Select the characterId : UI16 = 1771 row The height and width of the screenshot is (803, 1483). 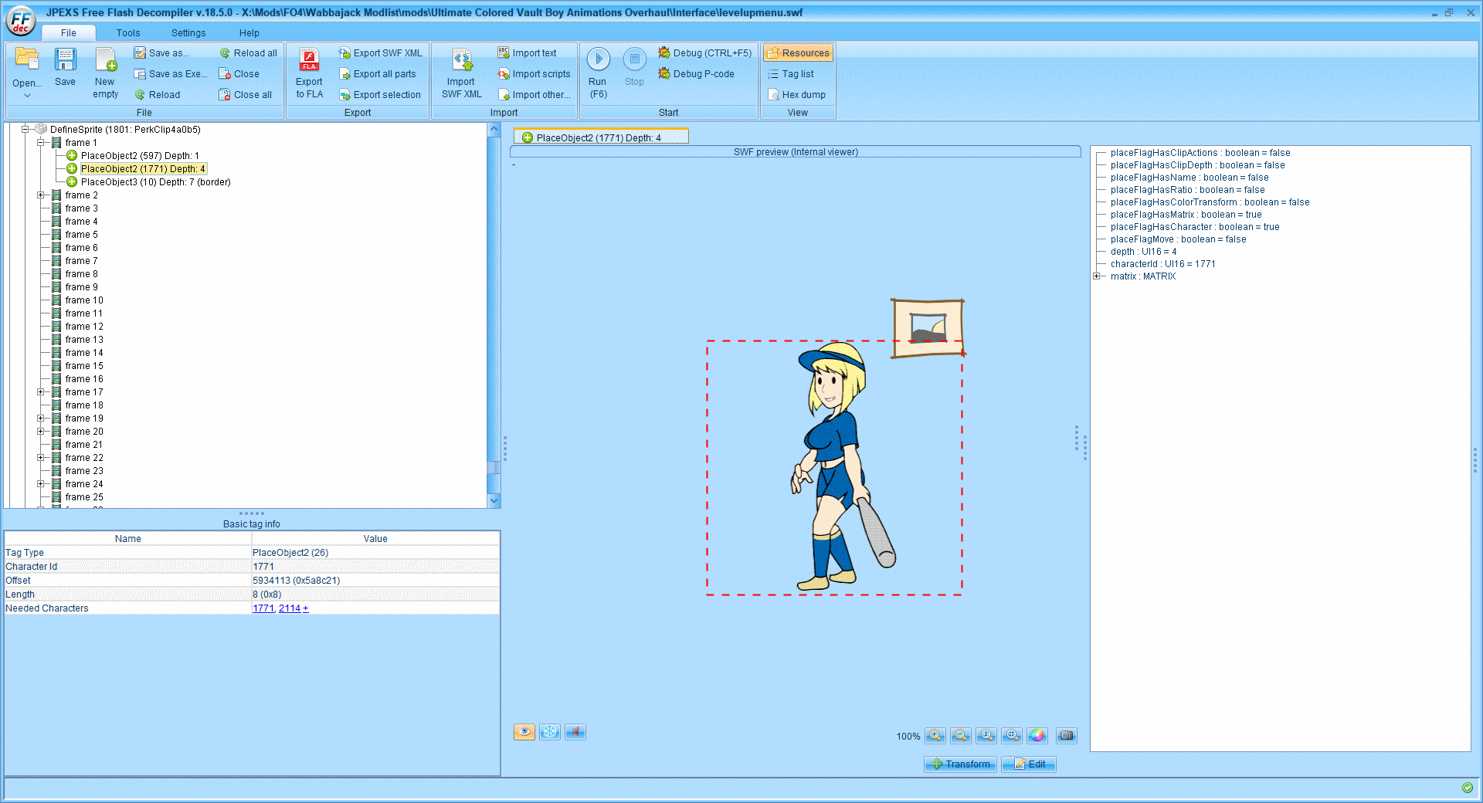pyautogui.click(x=1163, y=264)
